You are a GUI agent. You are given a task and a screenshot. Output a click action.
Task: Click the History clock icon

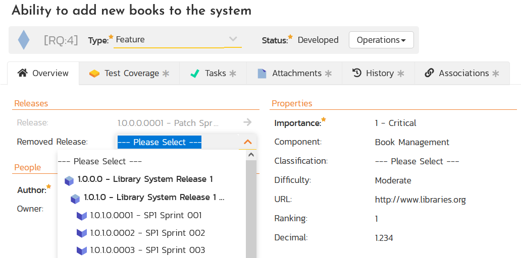pyautogui.click(x=357, y=73)
